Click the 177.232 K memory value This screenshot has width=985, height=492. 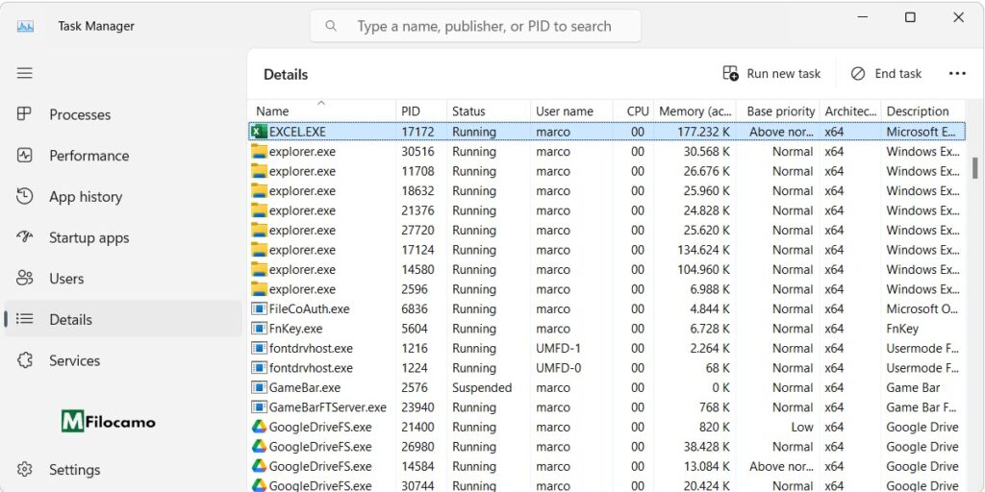click(703, 132)
